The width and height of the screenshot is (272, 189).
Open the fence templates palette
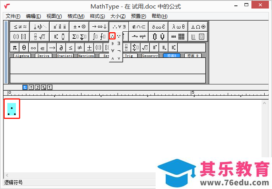(20, 36)
